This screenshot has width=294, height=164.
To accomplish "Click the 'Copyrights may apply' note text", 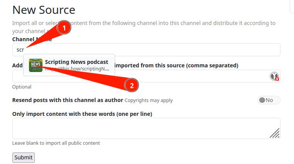I will (x=149, y=100).
